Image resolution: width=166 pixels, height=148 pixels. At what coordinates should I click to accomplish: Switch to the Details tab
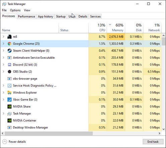(83, 16)
